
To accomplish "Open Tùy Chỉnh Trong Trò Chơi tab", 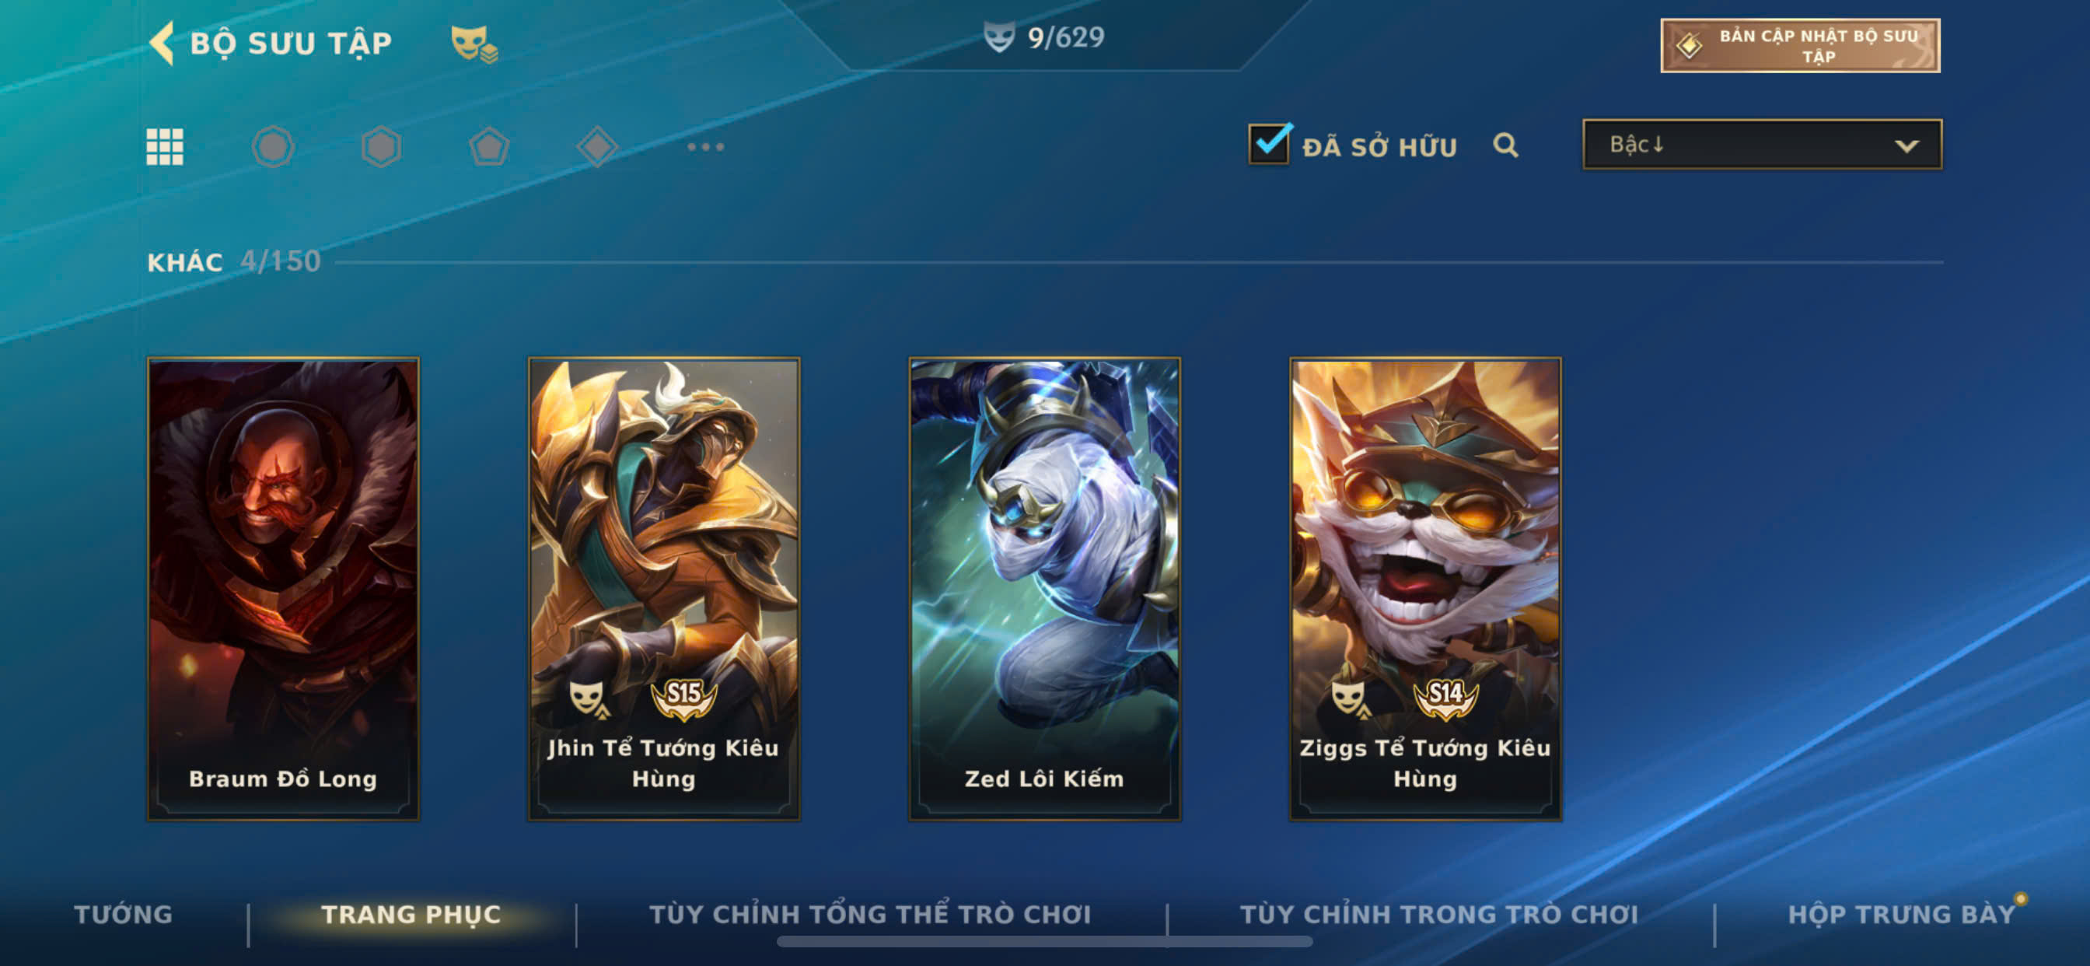I will click(x=1439, y=914).
